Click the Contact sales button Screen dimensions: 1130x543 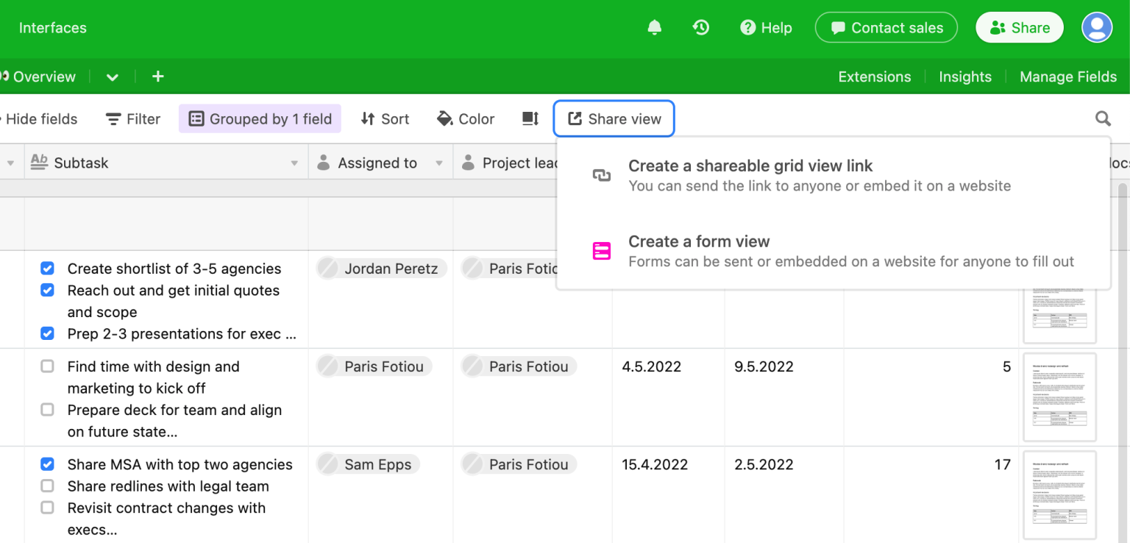click(886, 27)
